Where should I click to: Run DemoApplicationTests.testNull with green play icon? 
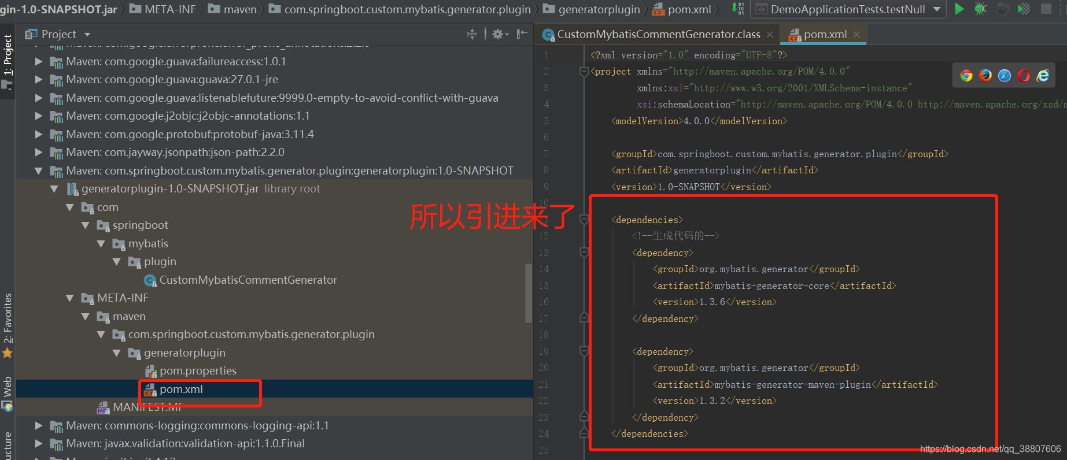point(959,9)
